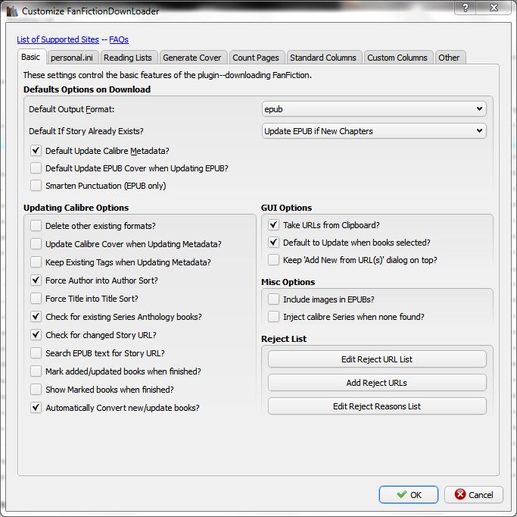This screenshot has width=517, height=517.
Task: Enable Default Update EPUB Cover when Updating
Action: [x=36, y=168]
